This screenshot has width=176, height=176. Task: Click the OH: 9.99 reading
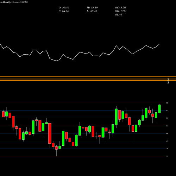(120, 11)
